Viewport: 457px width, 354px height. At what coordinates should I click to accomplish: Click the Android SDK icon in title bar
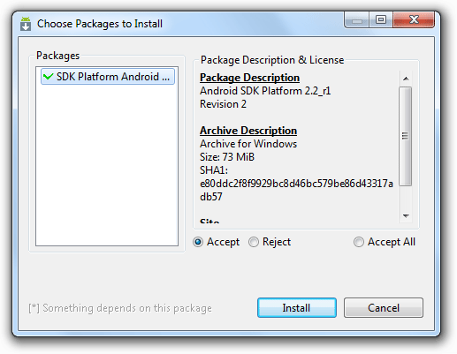tap(26, 24)
